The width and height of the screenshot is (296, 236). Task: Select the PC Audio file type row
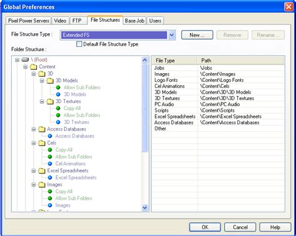pos(219,104)
